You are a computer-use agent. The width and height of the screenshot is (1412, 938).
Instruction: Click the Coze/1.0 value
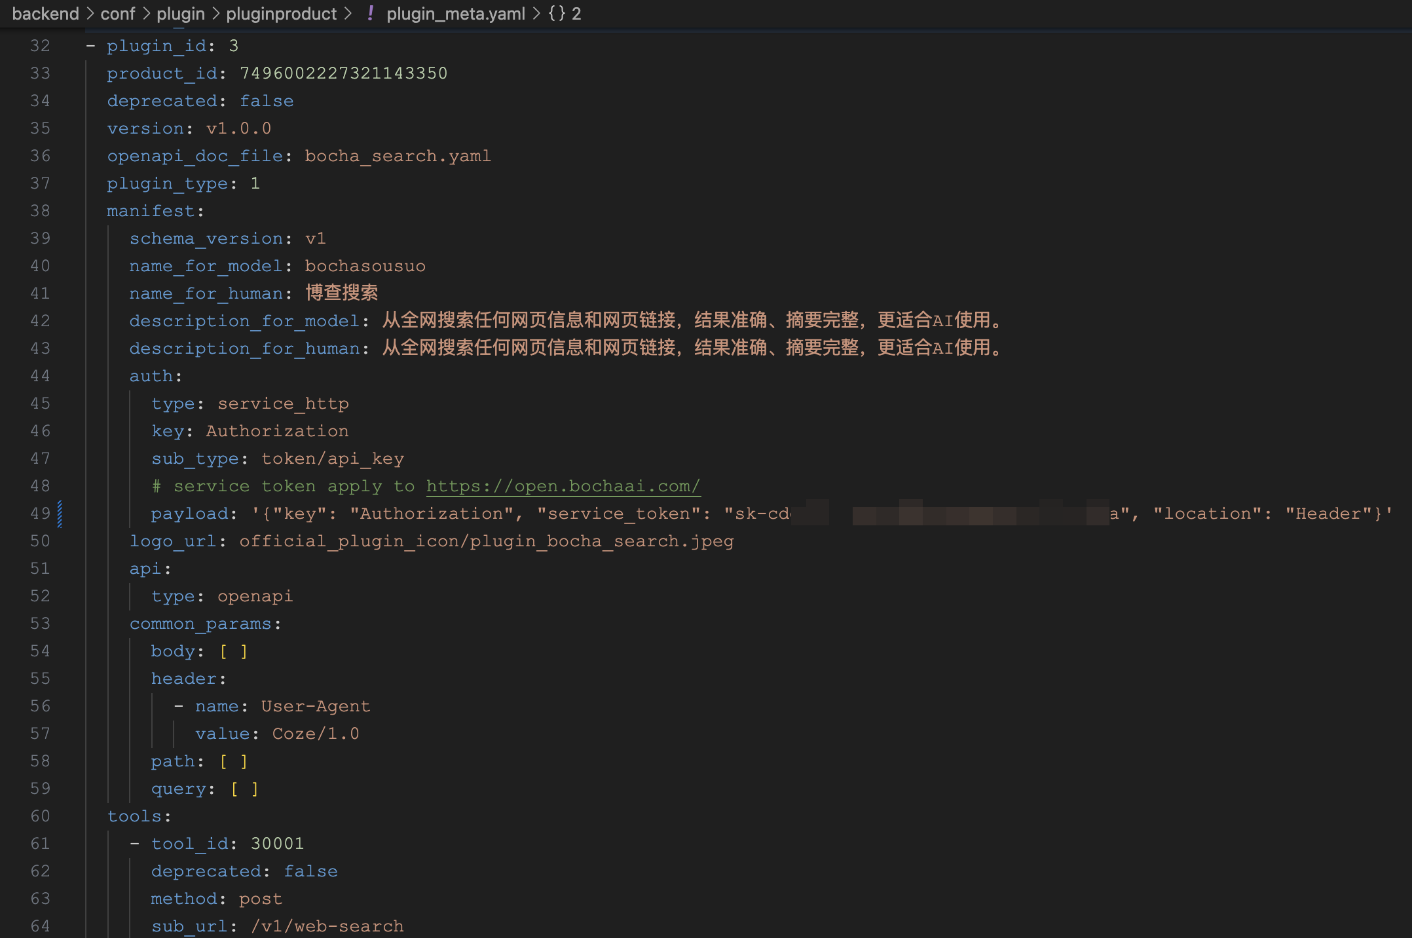click(316, 734)
